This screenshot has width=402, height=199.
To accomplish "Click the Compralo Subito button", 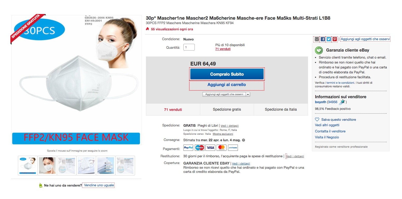I will click(227, 74).
